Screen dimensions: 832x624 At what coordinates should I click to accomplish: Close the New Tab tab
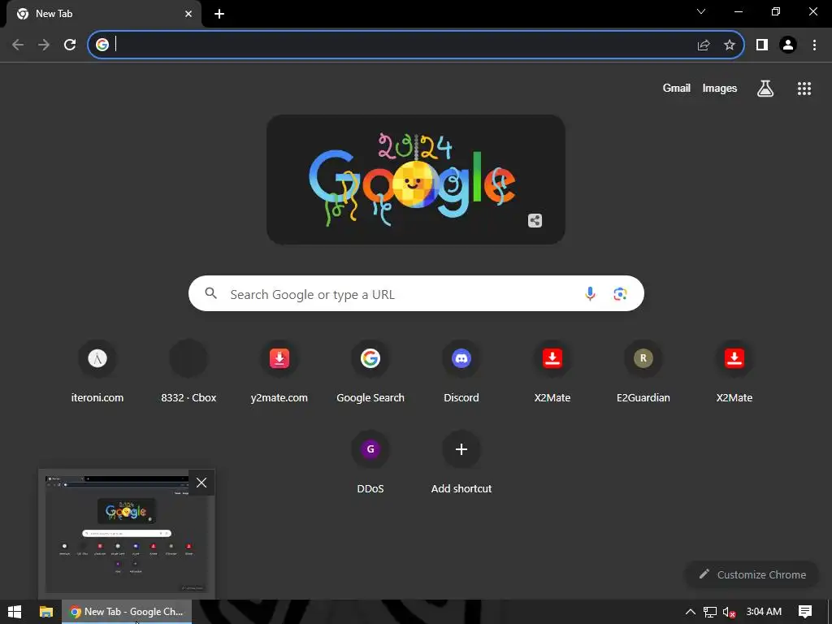(188, 14)
